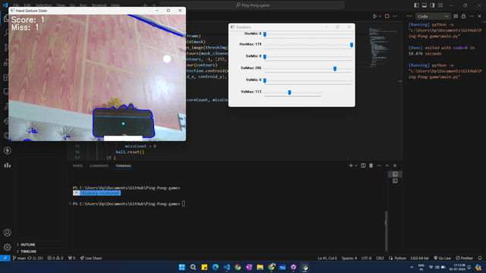Screen dimensions: 486x273
Task: Open the GitHub Desktop taskbar icon
Action: [x=294, y=267]
